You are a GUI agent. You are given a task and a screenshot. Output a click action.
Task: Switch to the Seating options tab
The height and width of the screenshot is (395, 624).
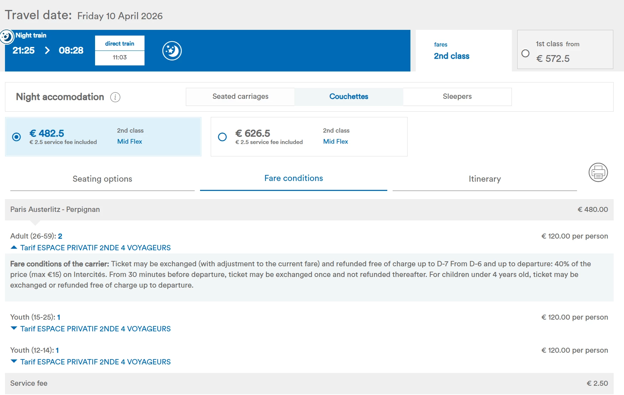coord(102,179)
